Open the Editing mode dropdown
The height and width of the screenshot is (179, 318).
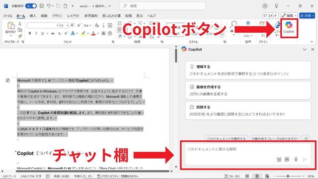(289, 15)
